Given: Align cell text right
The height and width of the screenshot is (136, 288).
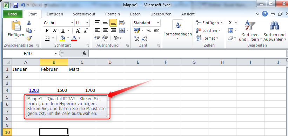Looking at the screenshot, I should coord(114,30).
